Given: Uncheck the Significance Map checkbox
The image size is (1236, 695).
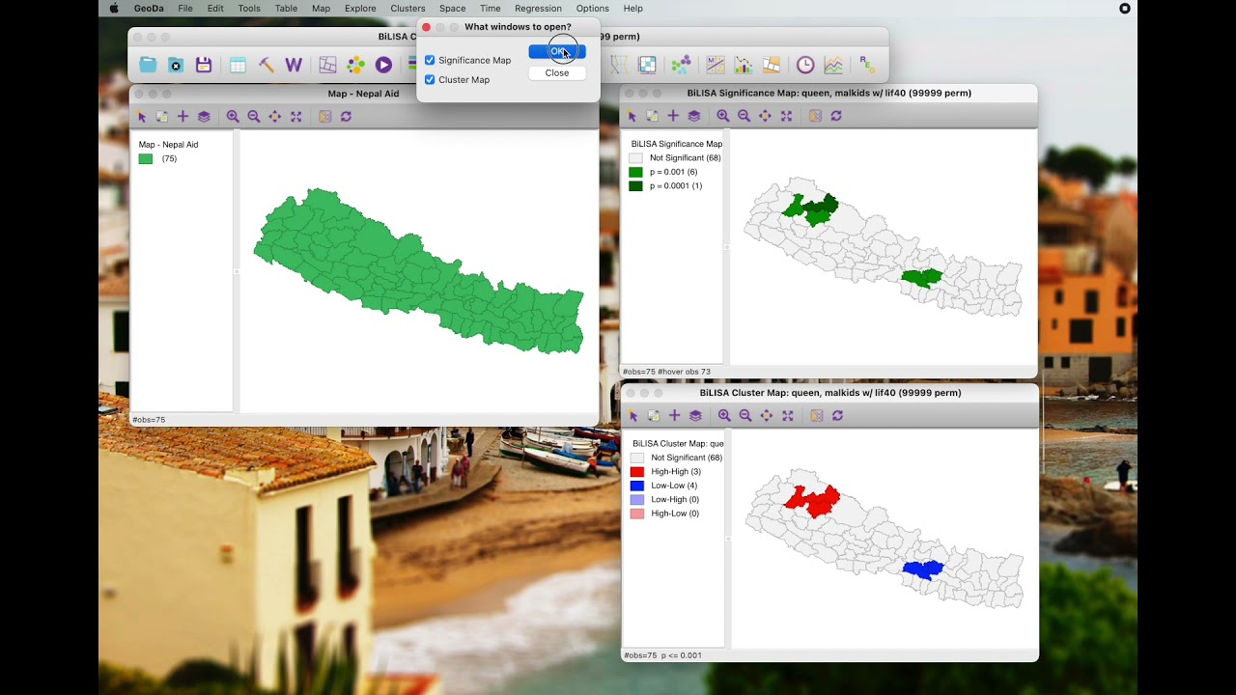Looking at the screenshot, I should (x=430, y=60).
